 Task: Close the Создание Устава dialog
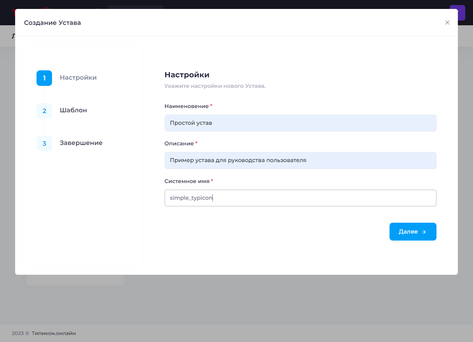pos(447,23)
